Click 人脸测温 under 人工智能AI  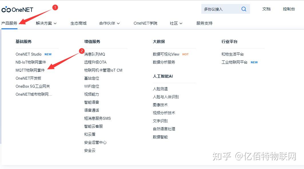161,89
